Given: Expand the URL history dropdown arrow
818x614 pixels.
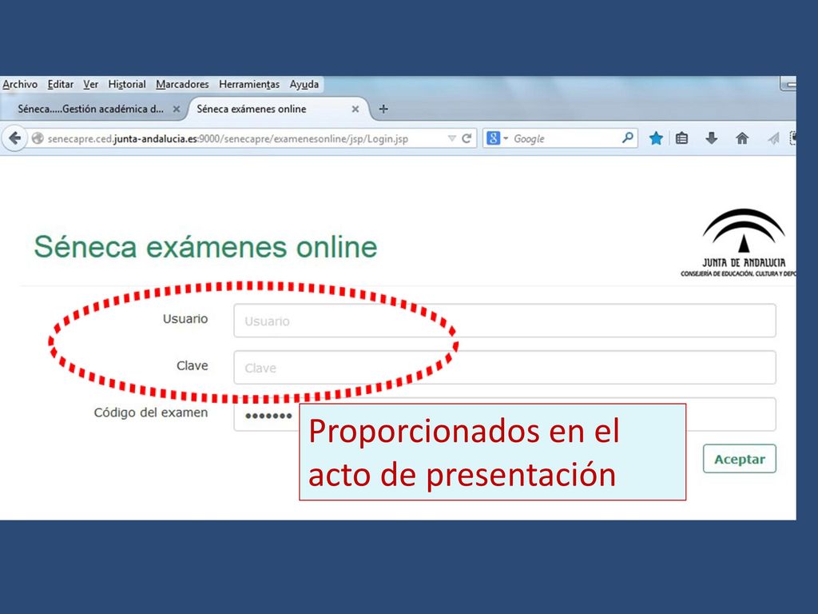Looking at the screenshot, I should click(x=452, y=138).
